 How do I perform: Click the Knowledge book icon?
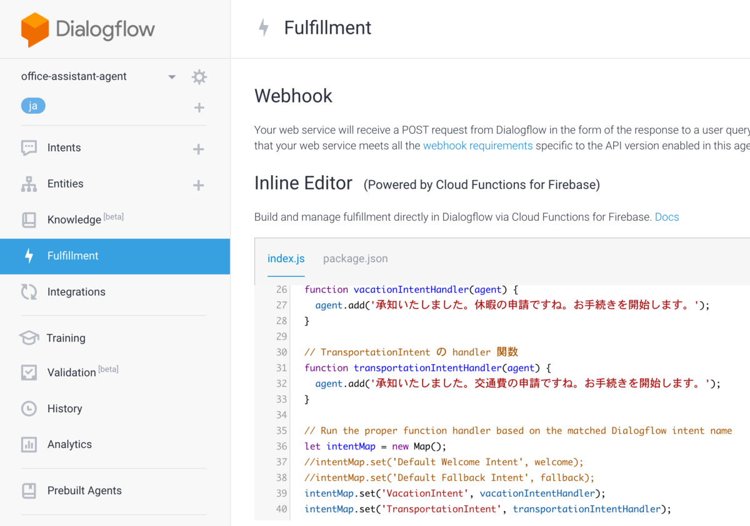point(29,220)
